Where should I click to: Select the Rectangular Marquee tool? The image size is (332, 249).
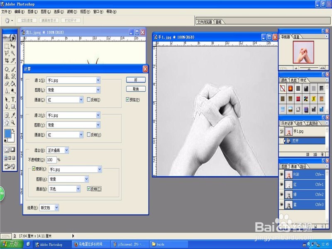point(7,46)
